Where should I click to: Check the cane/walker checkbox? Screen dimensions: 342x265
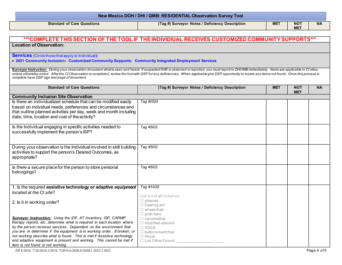142,218
